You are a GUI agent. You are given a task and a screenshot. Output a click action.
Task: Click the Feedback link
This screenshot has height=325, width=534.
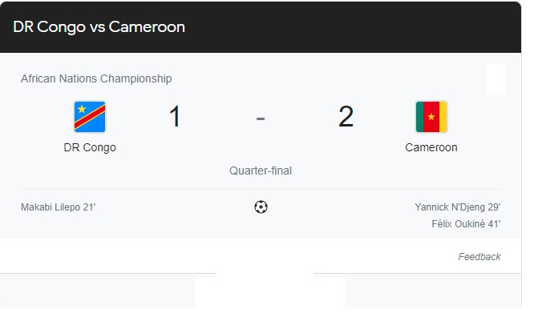479,257
